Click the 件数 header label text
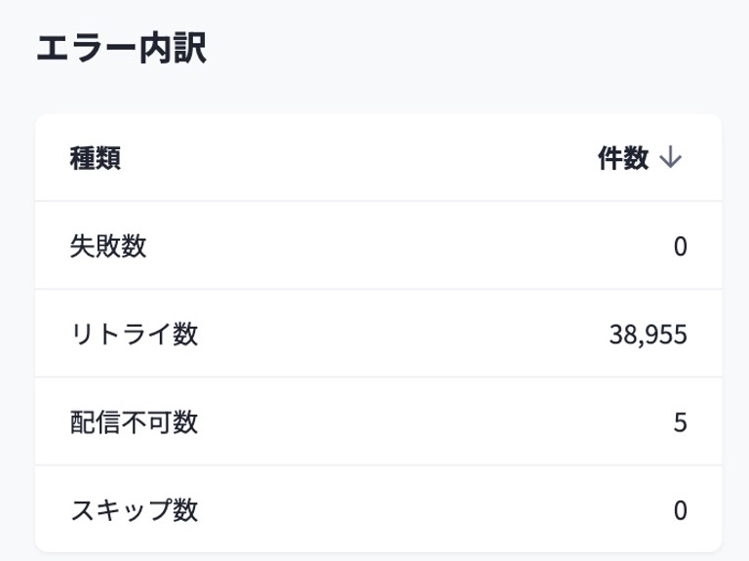The image size is (749, 561). (623, 159)
